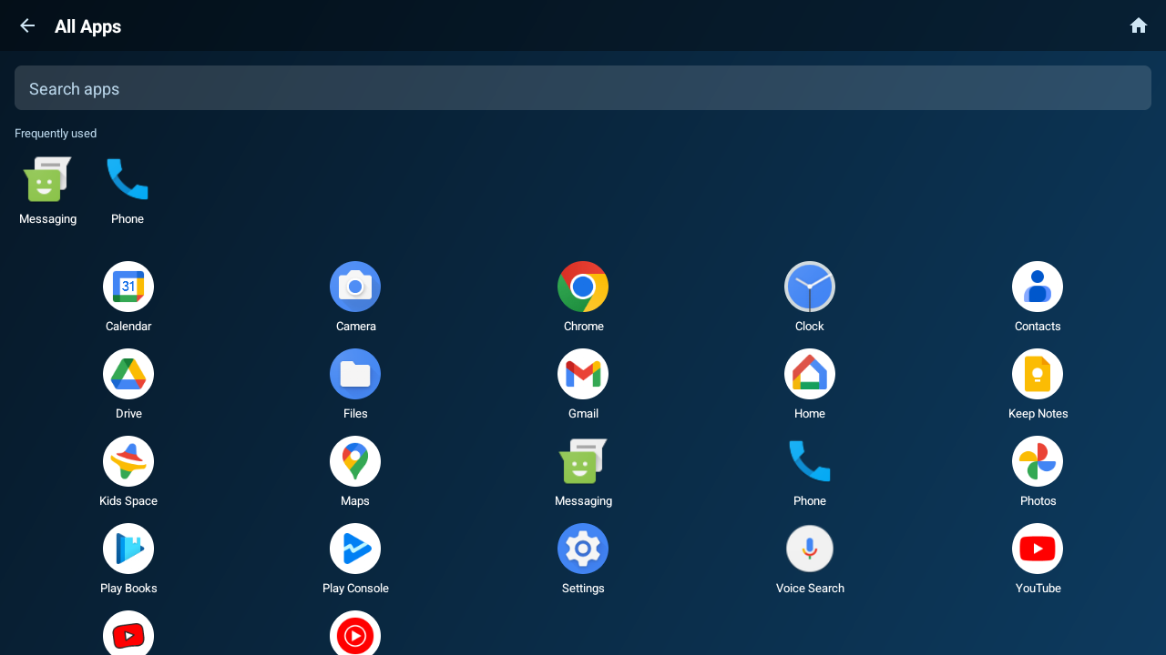
Task: Click the All Apps title text
Action: click(87, 26)
